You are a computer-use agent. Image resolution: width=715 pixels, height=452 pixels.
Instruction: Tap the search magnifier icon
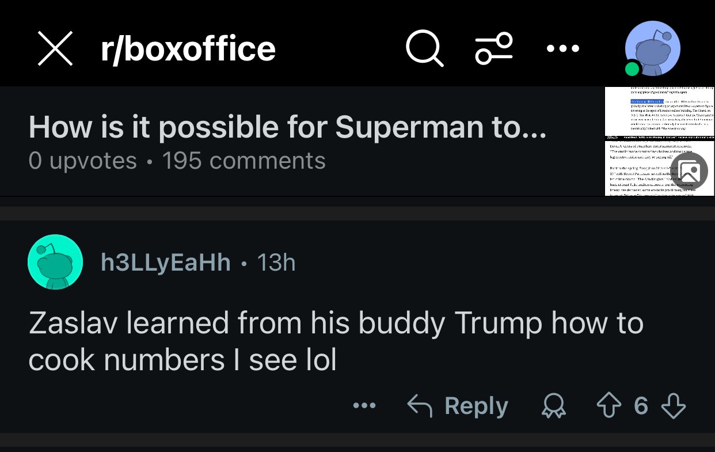424,48
